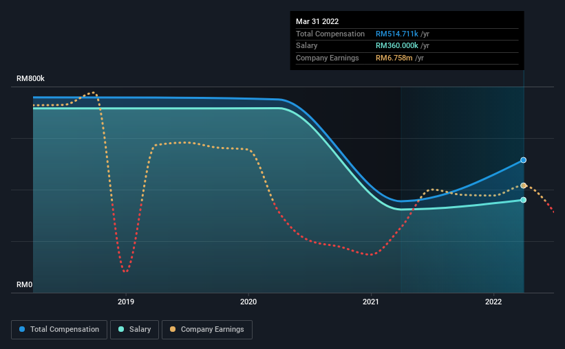This screenshot has width=565, height=349.
Task: Click the teal dot in Salary legend
Action: (121, 329)
